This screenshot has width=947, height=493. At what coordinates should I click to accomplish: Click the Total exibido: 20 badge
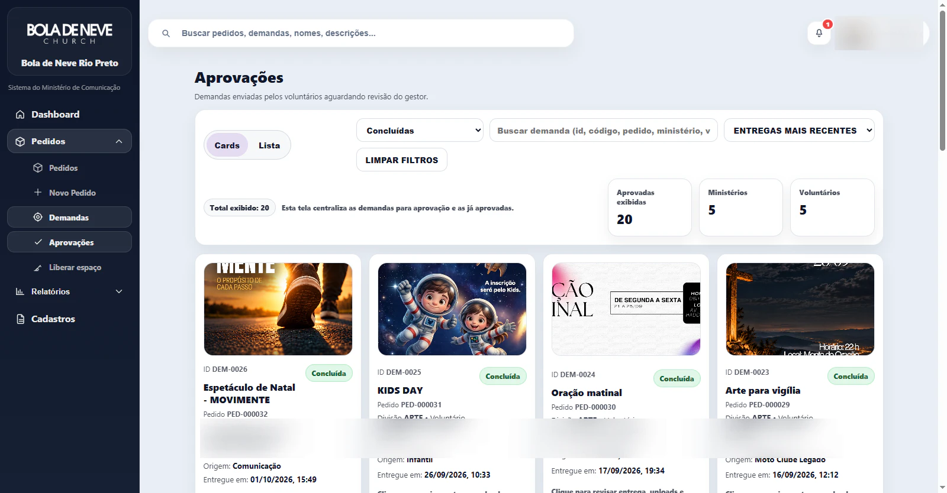[240, 207]
